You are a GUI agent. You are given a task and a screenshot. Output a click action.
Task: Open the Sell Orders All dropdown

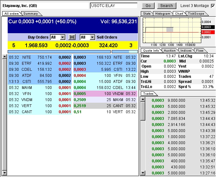point(87,37)
